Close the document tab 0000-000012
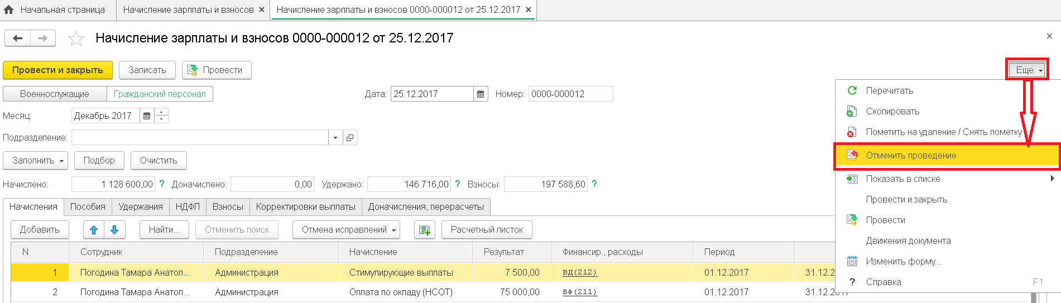Viewport: 1061px width, 303px height. (529, 9)
